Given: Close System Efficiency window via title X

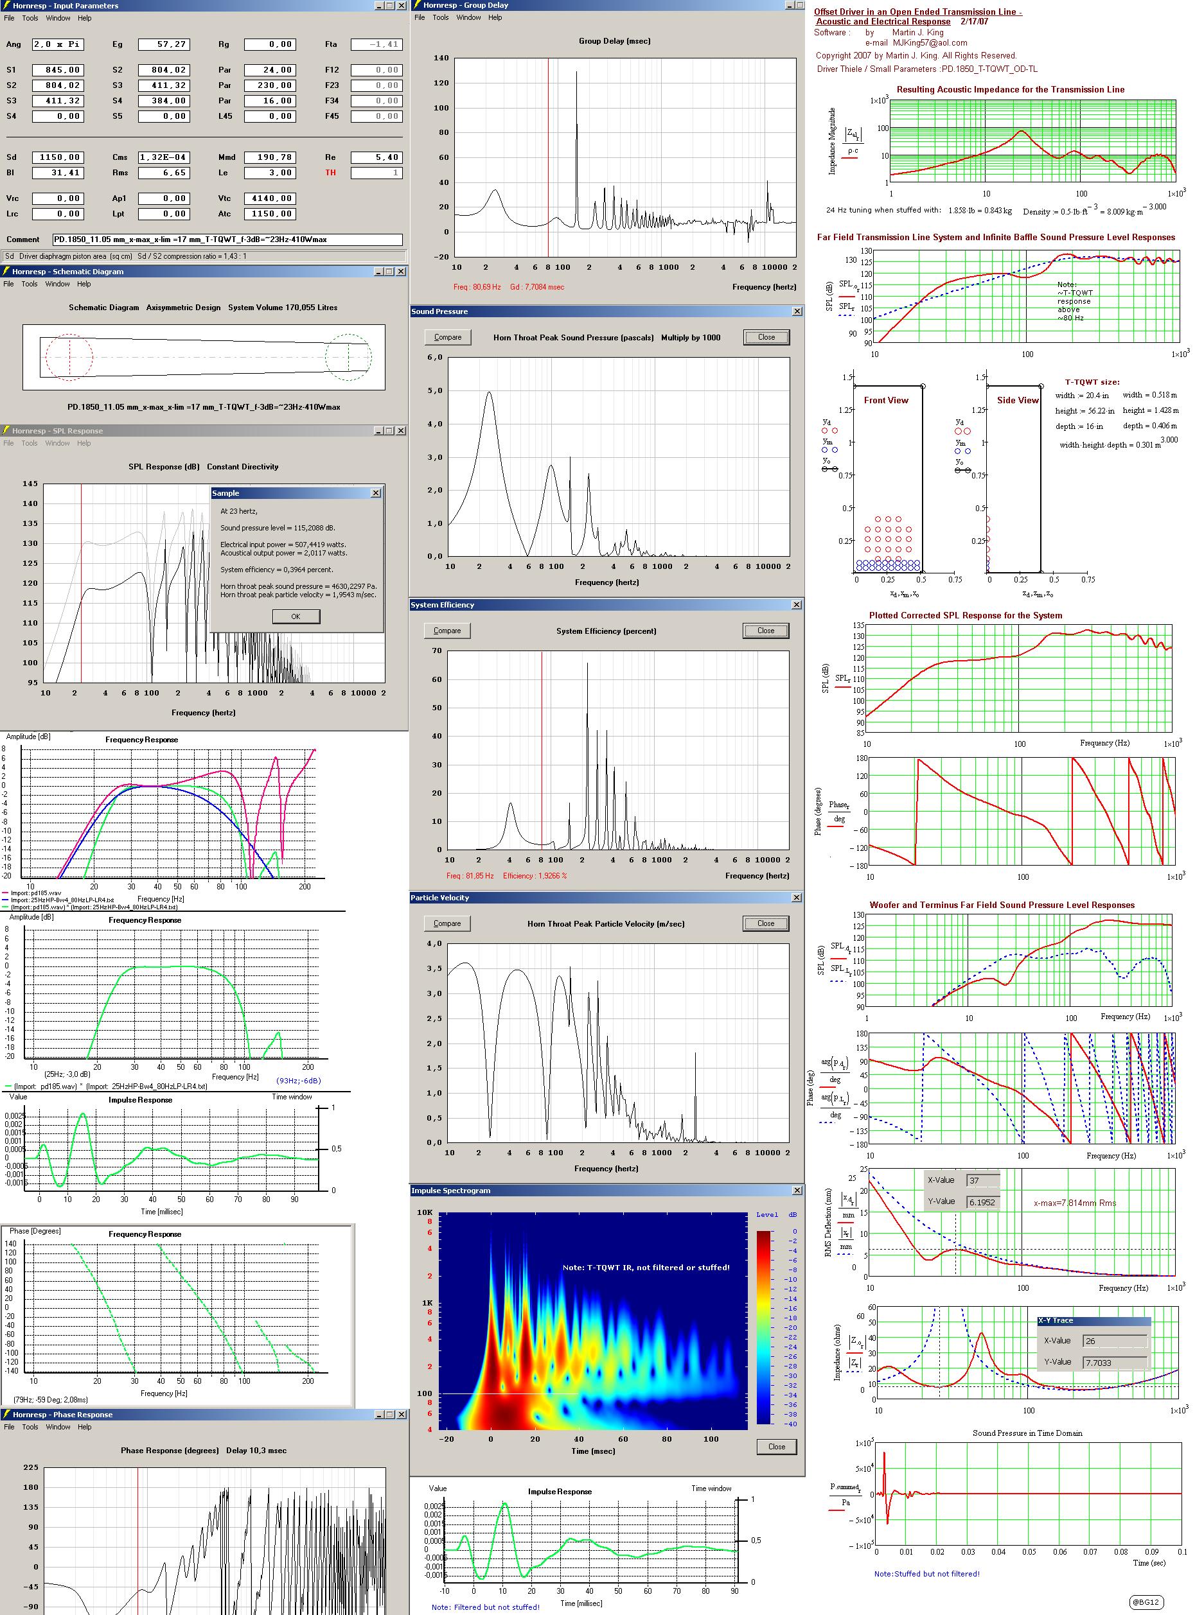Looking at the screenshot, I should [797, 605].
